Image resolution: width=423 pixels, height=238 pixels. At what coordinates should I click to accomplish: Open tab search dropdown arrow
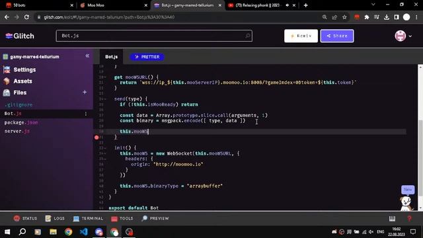(373, 5)
